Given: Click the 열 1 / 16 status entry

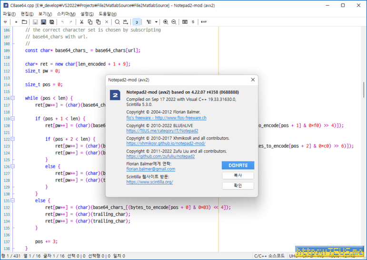Looking at the screenshot, I should (x=32, y=256).
